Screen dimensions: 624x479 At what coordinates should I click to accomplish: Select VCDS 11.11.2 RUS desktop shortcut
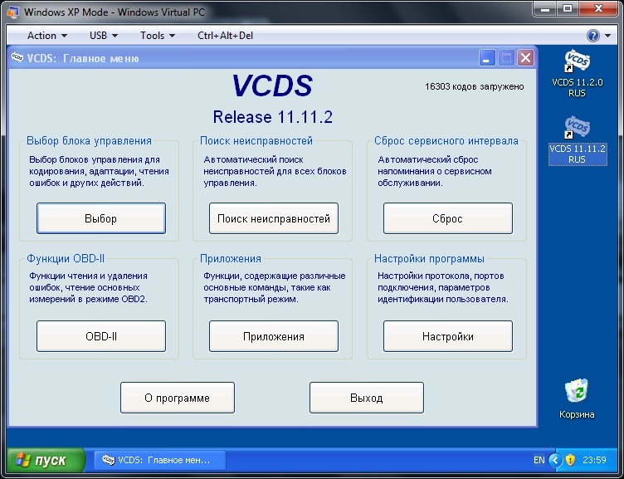(x=577, y=139)
